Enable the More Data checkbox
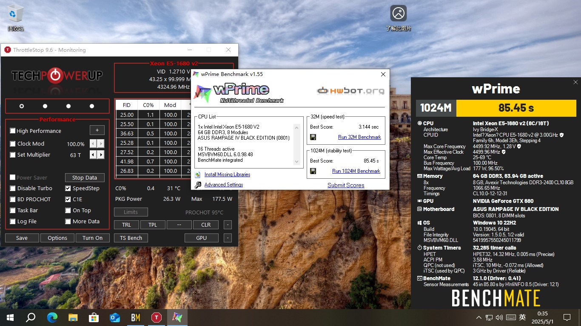Viewport: 581px width, 326px height. (x=68, y=222)
